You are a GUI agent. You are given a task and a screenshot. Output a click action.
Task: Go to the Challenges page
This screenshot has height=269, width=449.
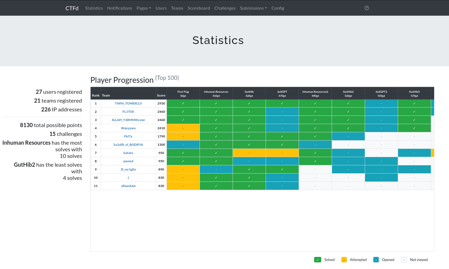225,8
